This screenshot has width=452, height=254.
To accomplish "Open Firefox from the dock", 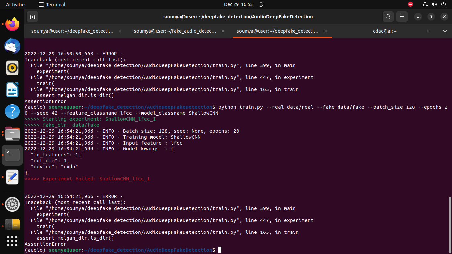I will (12, 24).
